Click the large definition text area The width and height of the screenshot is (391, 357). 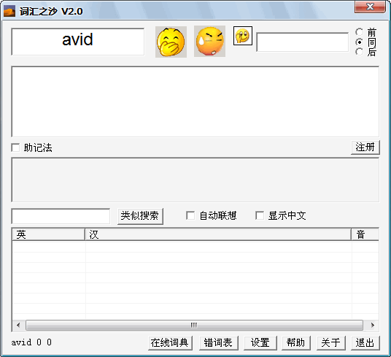[x=195, y=101]
